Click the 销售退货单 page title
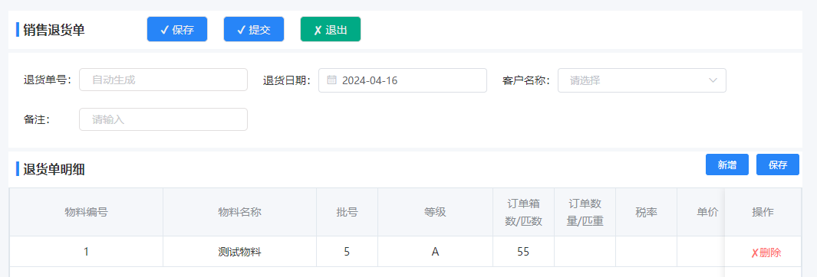817x277 pixels. 54,30
